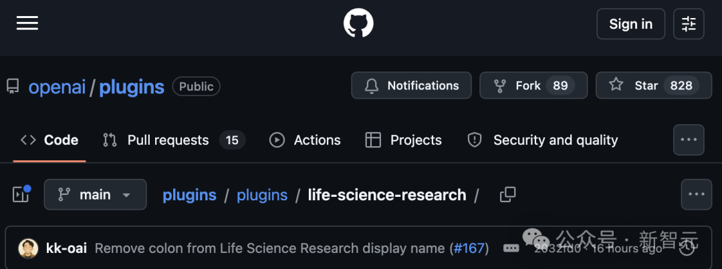Open the hamburger navigation menu
This screenshot has width=722, height=269.
(27, 23)
